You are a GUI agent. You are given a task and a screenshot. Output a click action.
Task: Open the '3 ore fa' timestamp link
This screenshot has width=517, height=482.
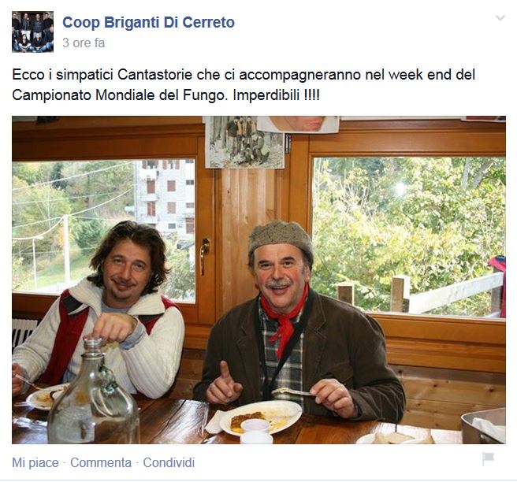pyautogui.click(x=84, y=43)
